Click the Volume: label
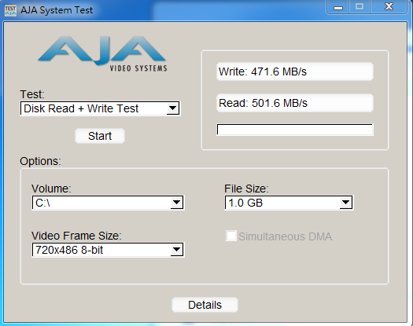The height and width of the screenshot is (326, 413). [x=51, y=189]
